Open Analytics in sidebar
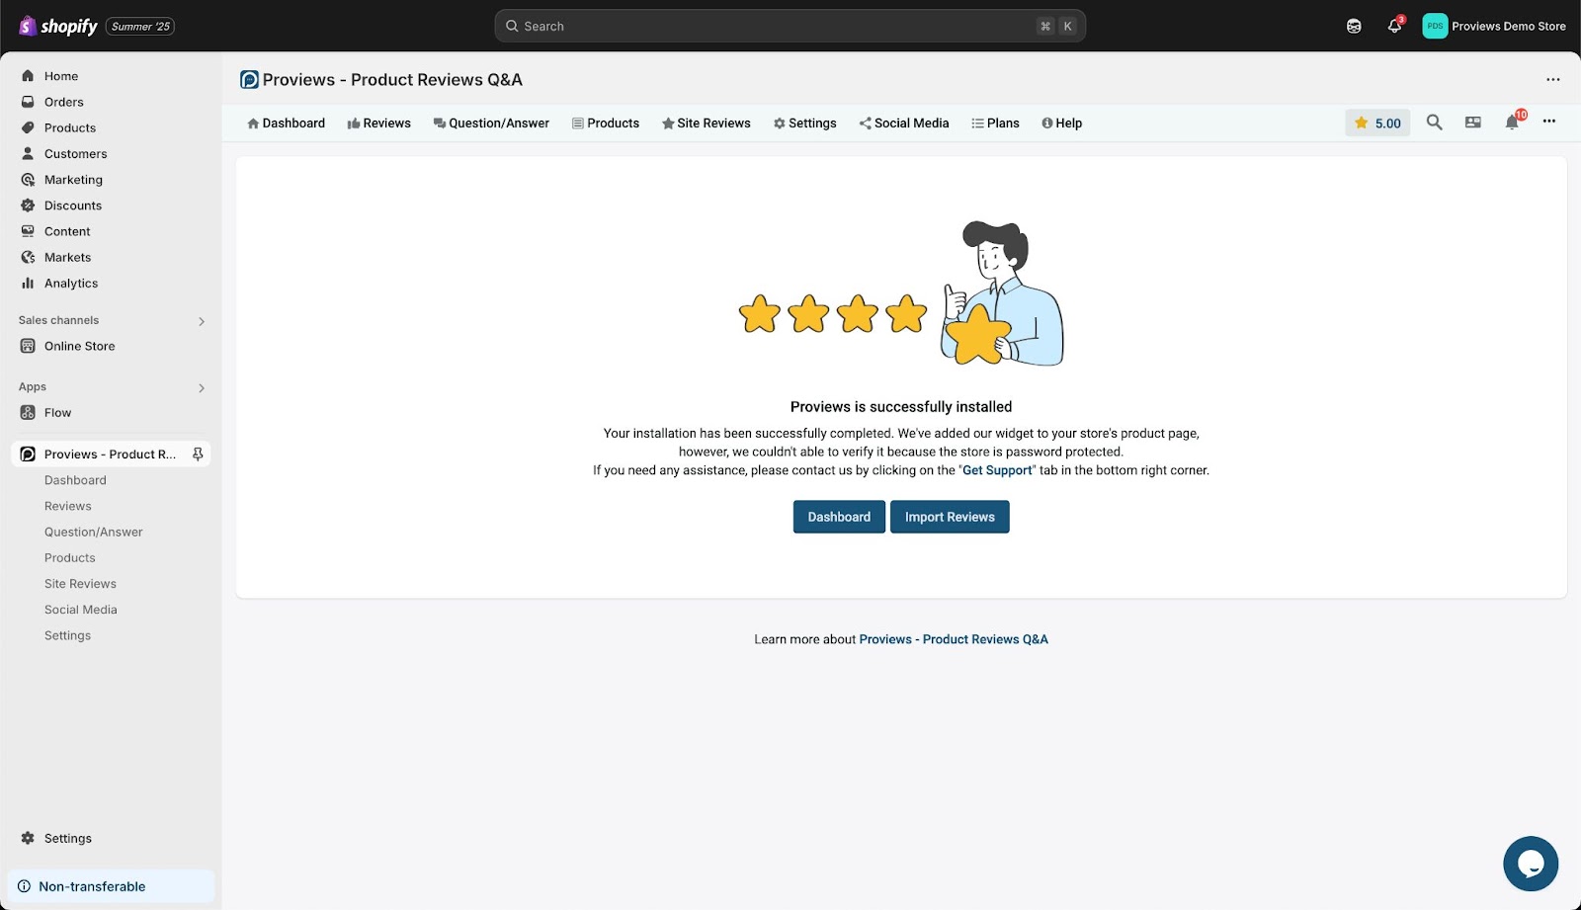The width and height of the screenshot is (1581, 910). pyautogui.click(x=71, y=283)
